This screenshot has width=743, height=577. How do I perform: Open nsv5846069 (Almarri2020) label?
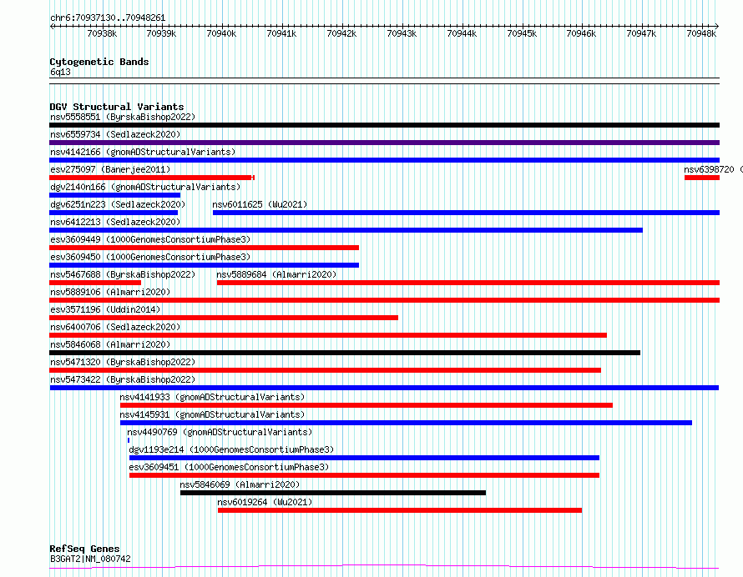click(240, 484)
